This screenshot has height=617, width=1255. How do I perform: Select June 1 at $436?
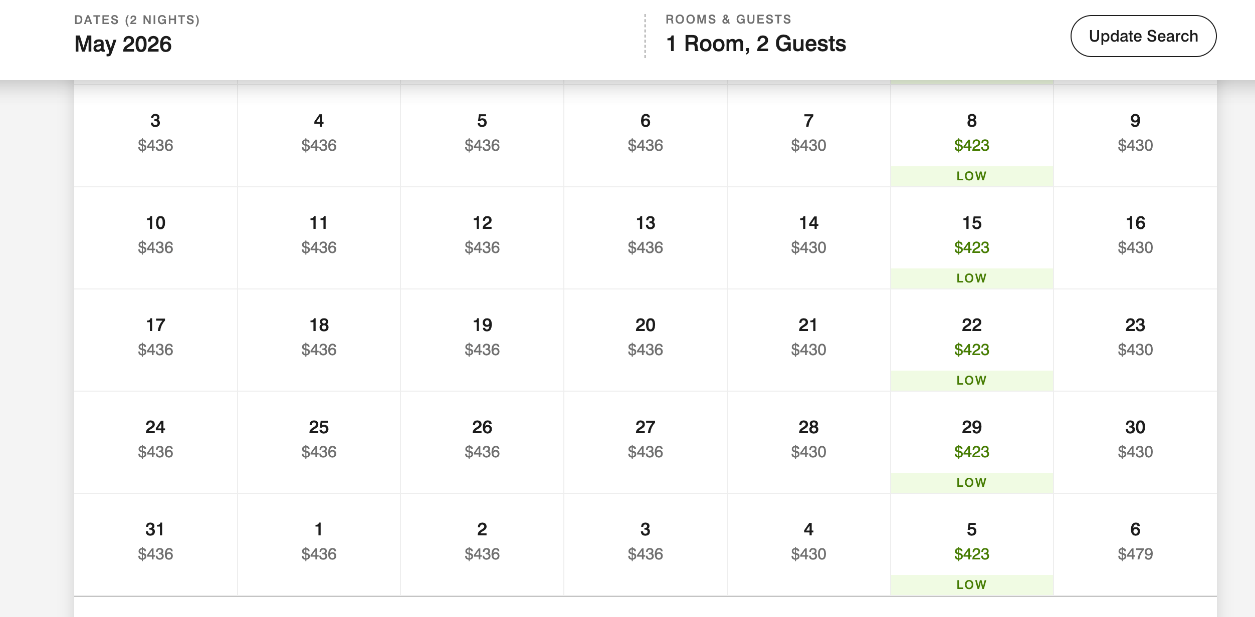point(319,544)
